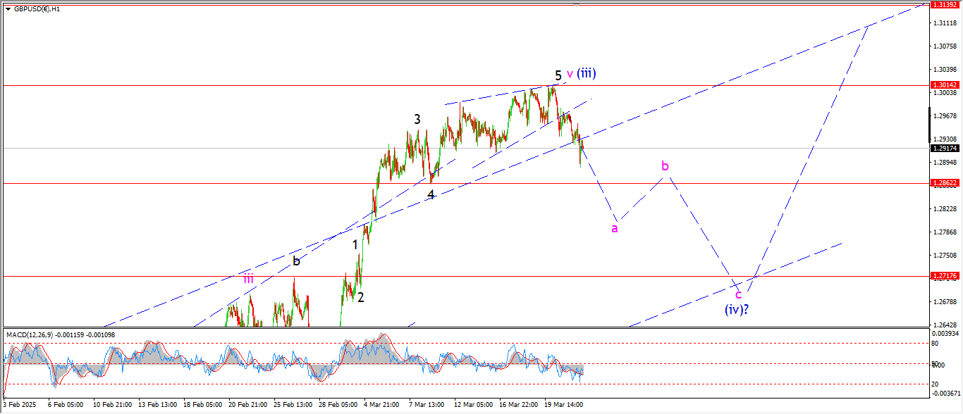This screenshot has width=963, height=414.
Task: Click the 1.27868 price axis value
Action: tap(943, 232)
